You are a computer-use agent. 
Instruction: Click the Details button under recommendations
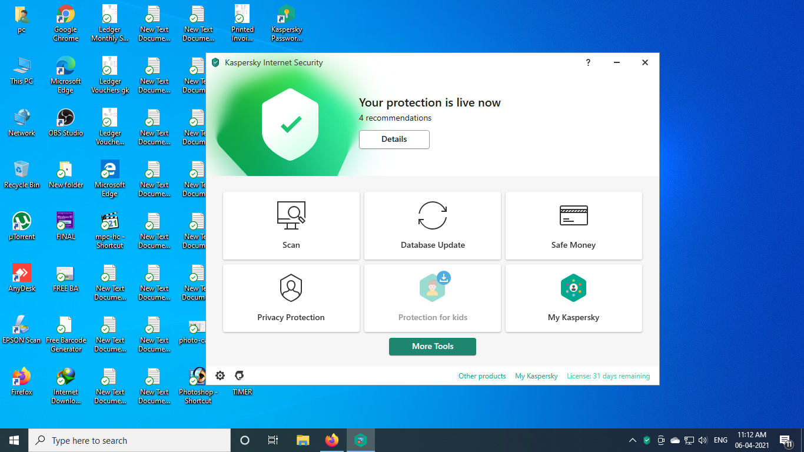tap(394, 139)
